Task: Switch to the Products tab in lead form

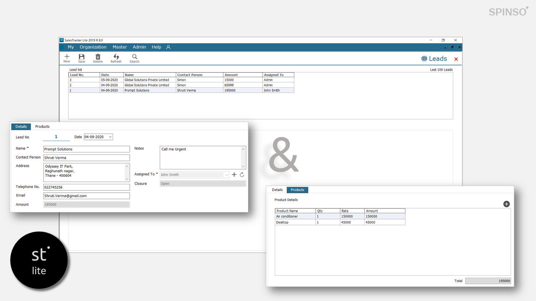Action: click(x=42, y=127)
